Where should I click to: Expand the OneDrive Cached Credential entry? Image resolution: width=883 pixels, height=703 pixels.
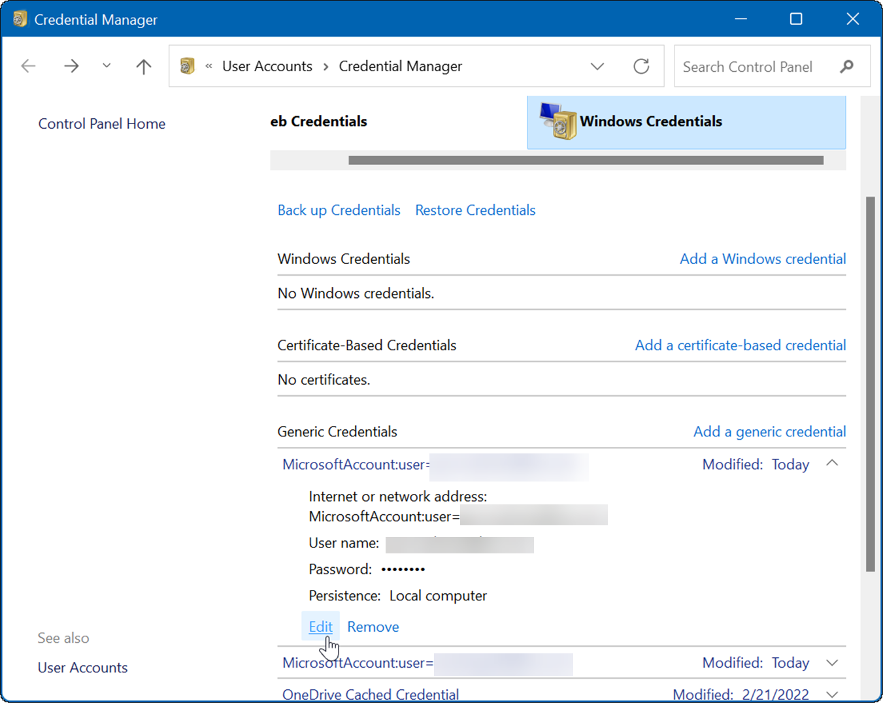832,695
